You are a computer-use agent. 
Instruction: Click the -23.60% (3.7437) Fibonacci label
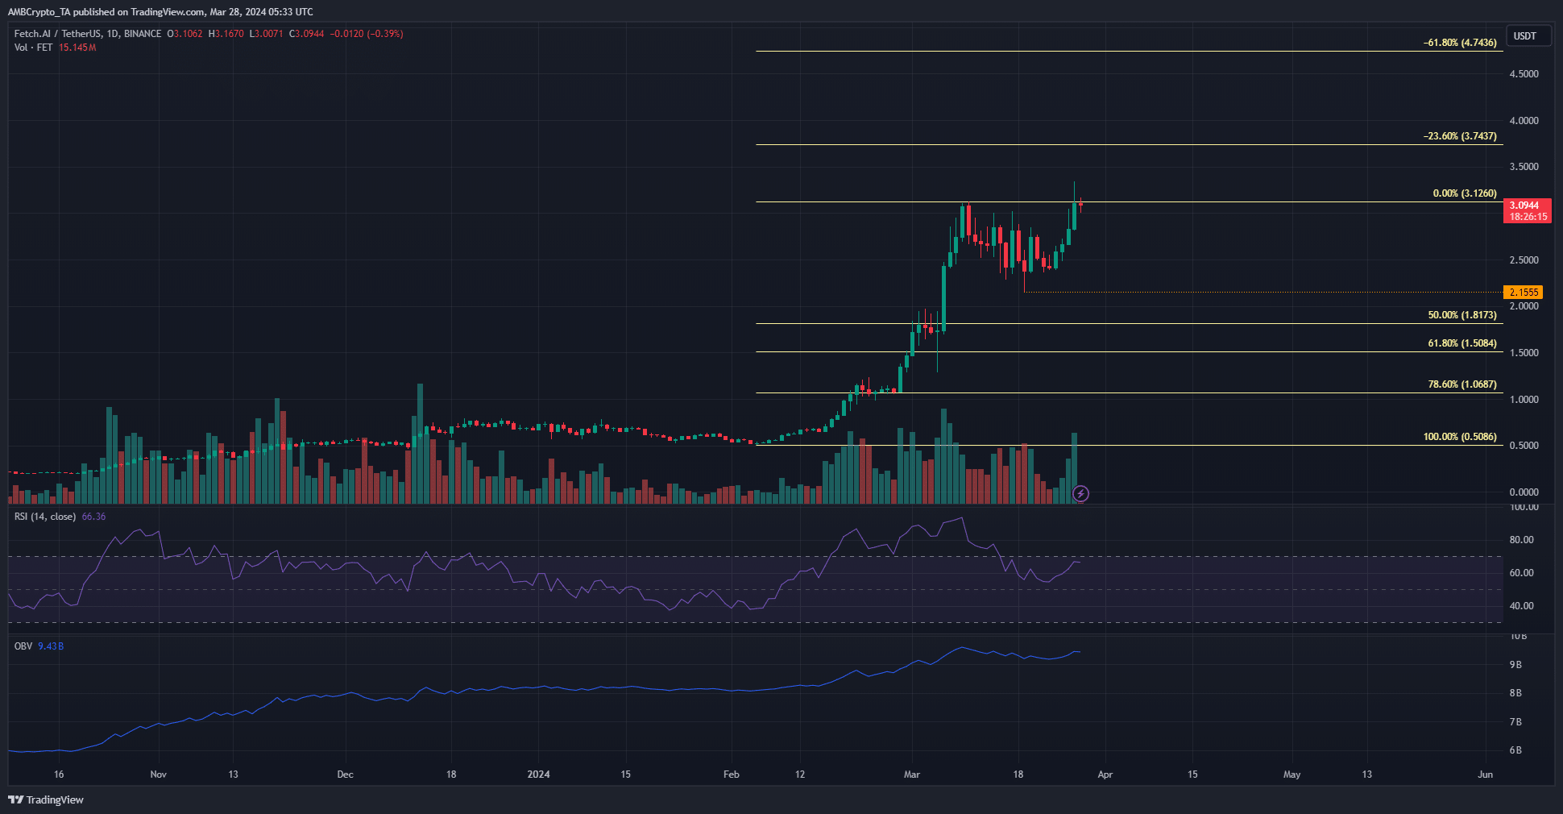click(x=1460, y=136)
